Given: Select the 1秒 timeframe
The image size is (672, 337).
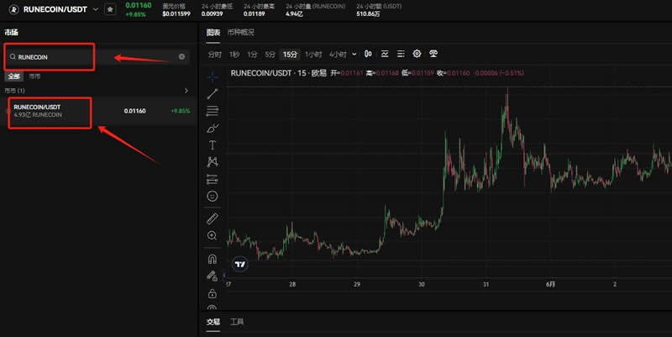Looking at the screenshot, I should 234,55.
